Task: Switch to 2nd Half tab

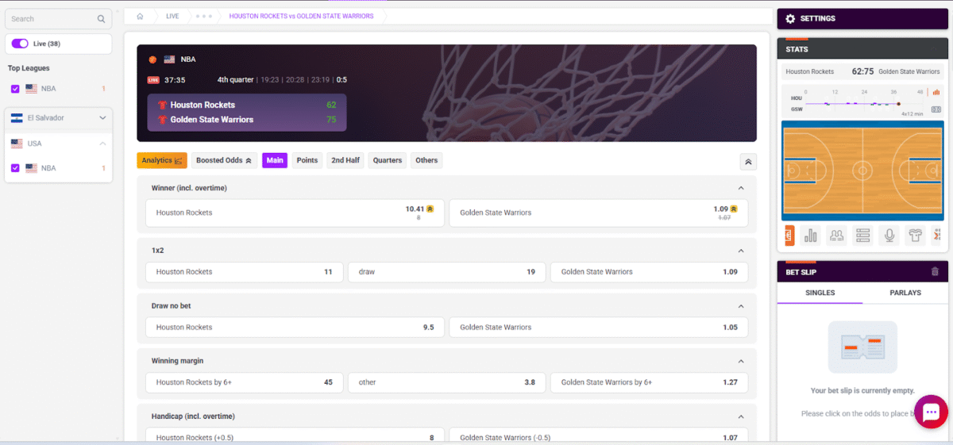Action: [345, 160]
